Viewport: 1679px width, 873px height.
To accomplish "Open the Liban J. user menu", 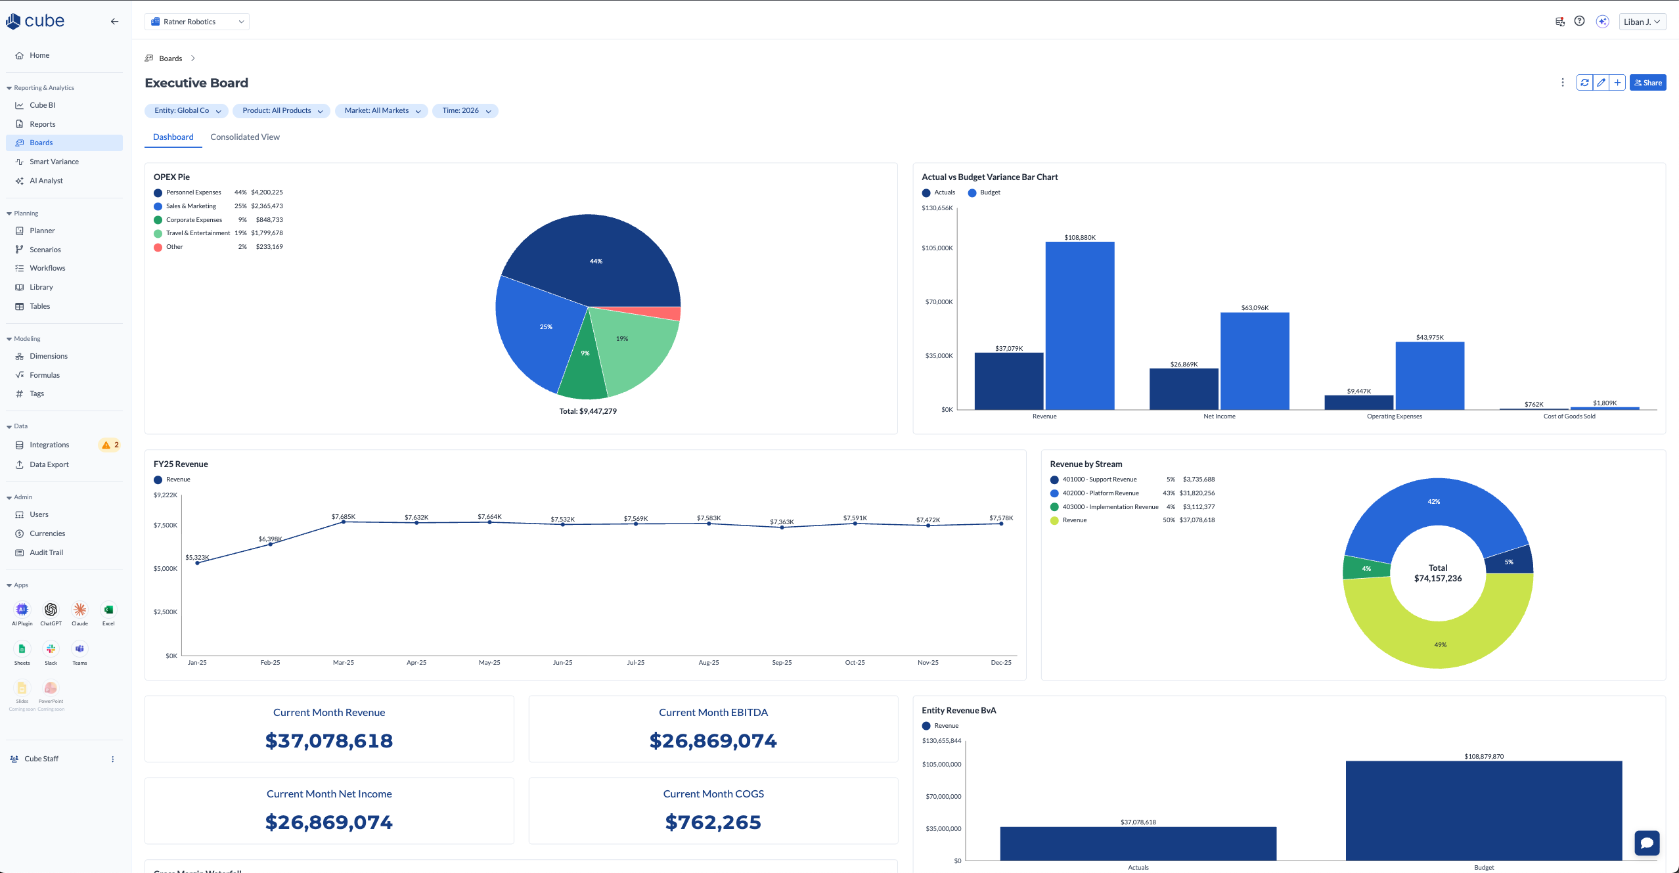I will click(1642, 22).
